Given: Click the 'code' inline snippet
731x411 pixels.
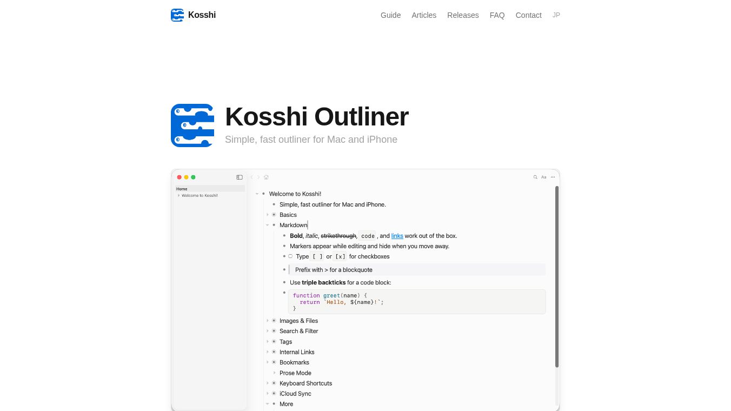Looking at the screenshot, I should coord(368,236).
